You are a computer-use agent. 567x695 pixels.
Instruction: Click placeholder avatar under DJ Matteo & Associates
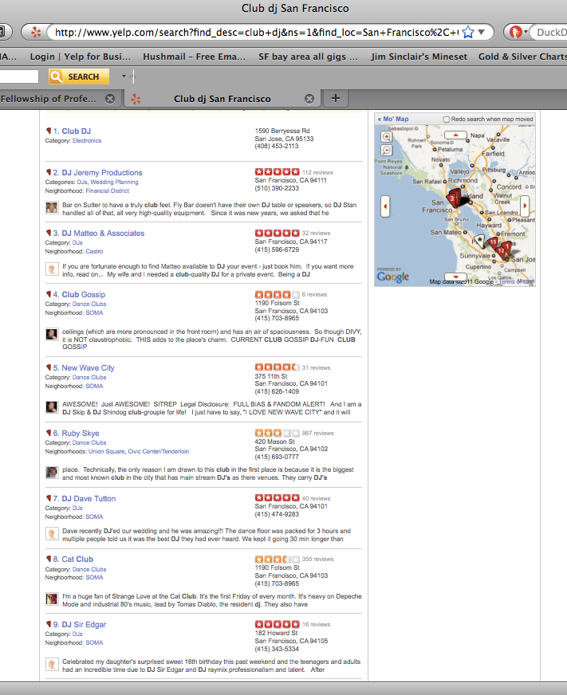click(x=52, y=269)
